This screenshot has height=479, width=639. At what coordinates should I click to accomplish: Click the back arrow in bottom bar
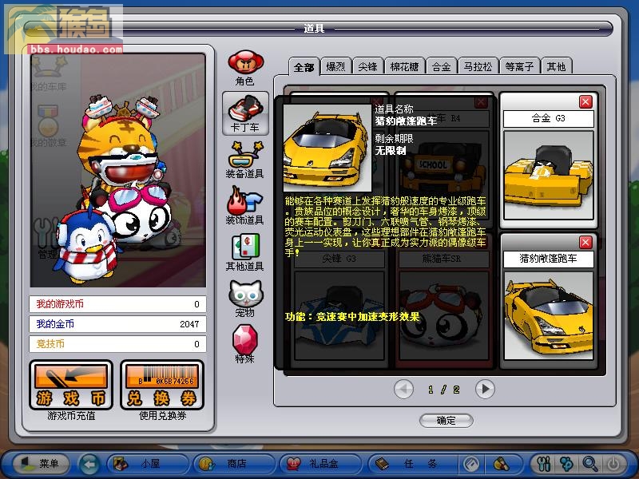[89, 464]
